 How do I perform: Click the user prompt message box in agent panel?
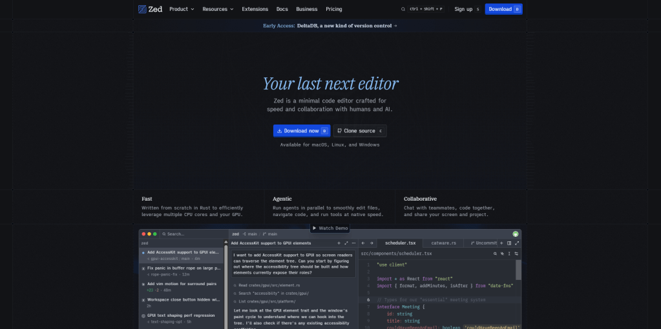pyautogui.click(x=293, y=264)
